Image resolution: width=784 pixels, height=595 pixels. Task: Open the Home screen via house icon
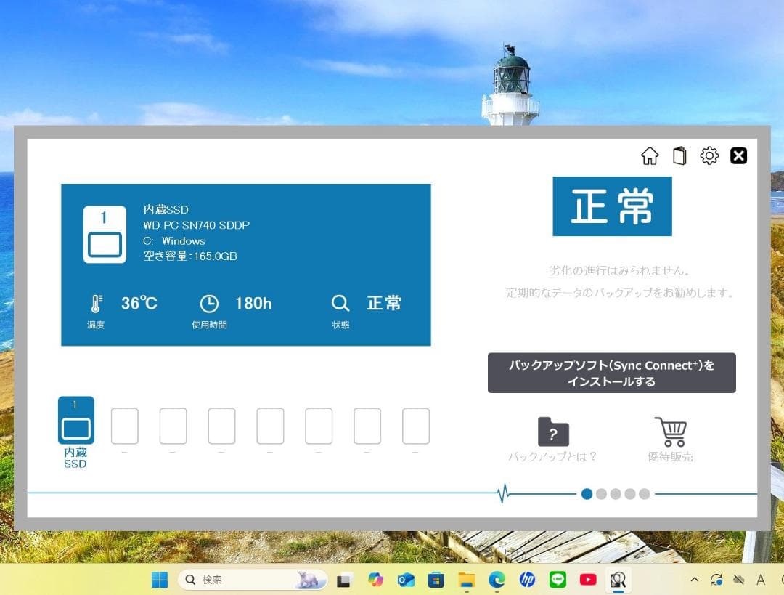[650, 155]
